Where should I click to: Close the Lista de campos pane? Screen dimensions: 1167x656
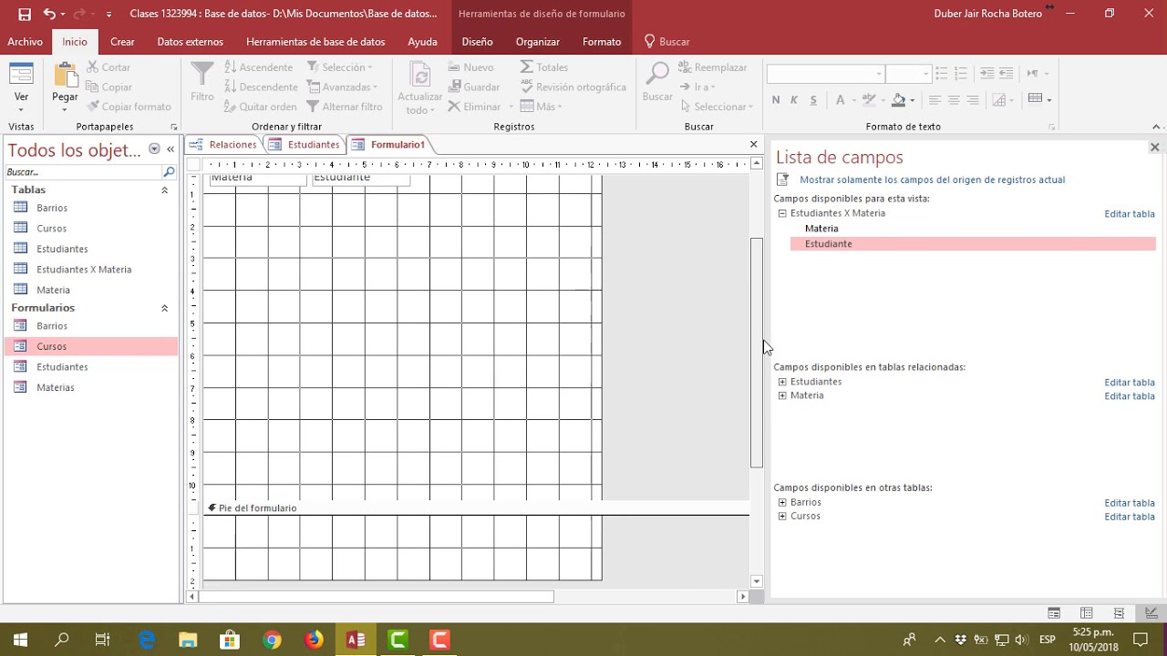click(x=1154, y=147)
